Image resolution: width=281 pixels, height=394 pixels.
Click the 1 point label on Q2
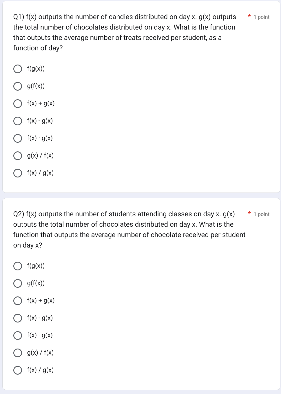tap(261, 214)
